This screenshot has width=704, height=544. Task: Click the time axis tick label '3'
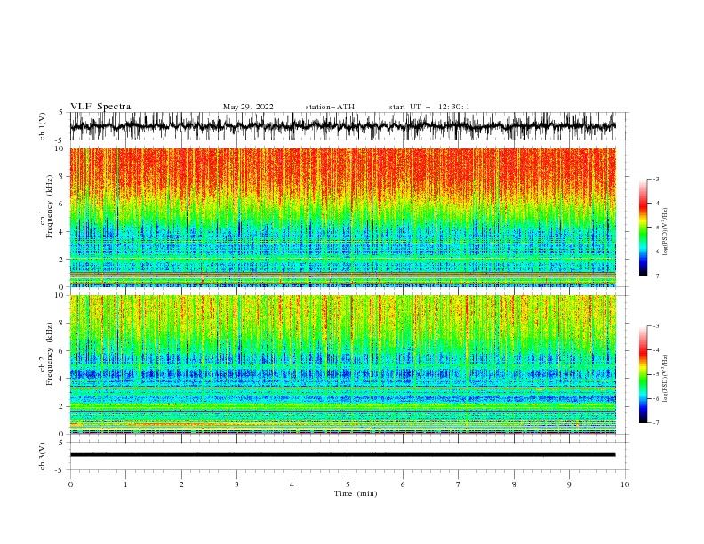[x=236, y=484]
